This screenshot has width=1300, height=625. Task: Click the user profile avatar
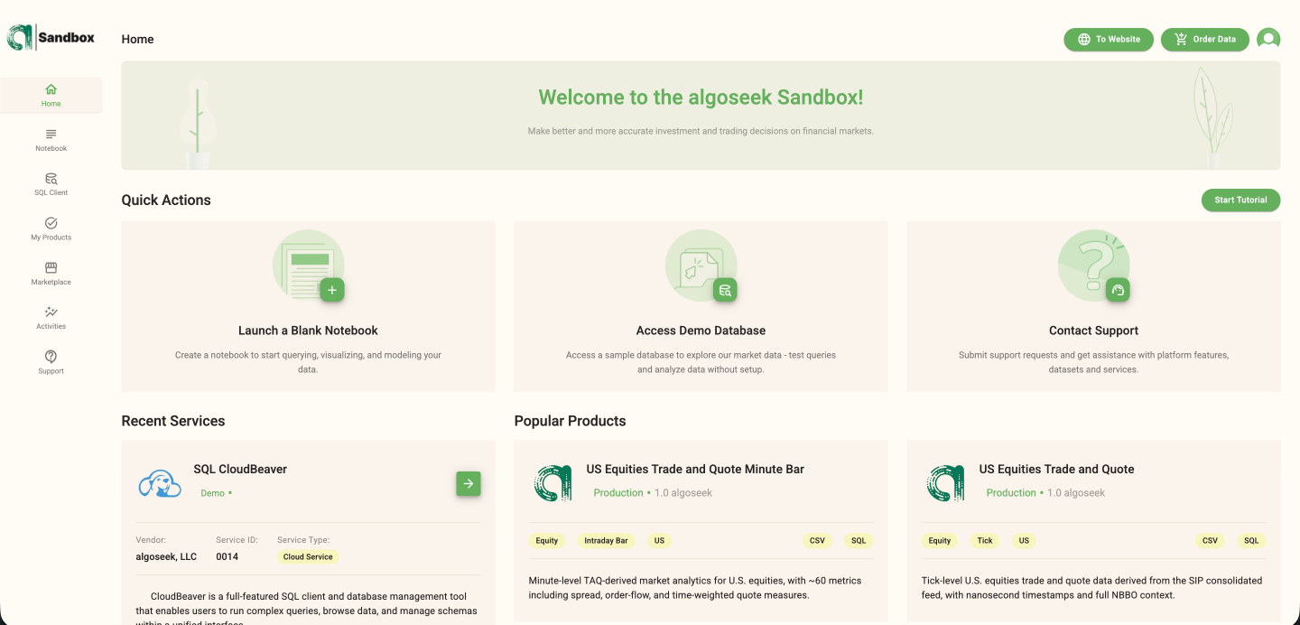click(1268, 39)
